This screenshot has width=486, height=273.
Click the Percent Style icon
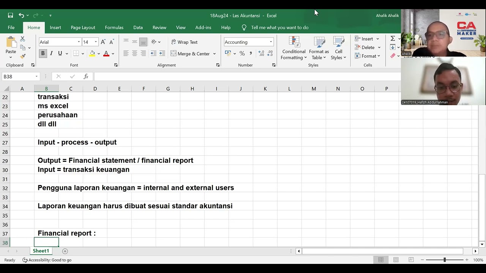[242, 53]
